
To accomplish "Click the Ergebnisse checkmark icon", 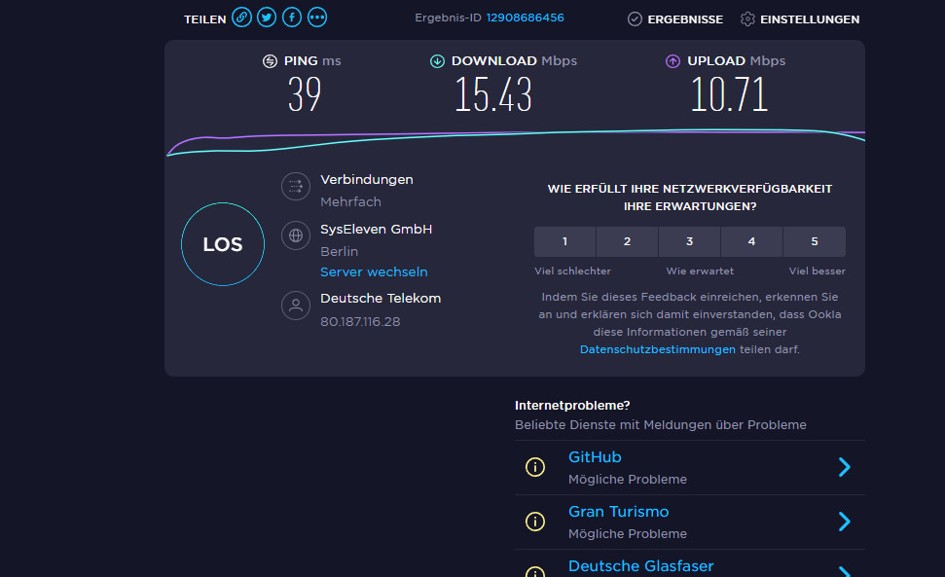I will [x=635, y=19].
